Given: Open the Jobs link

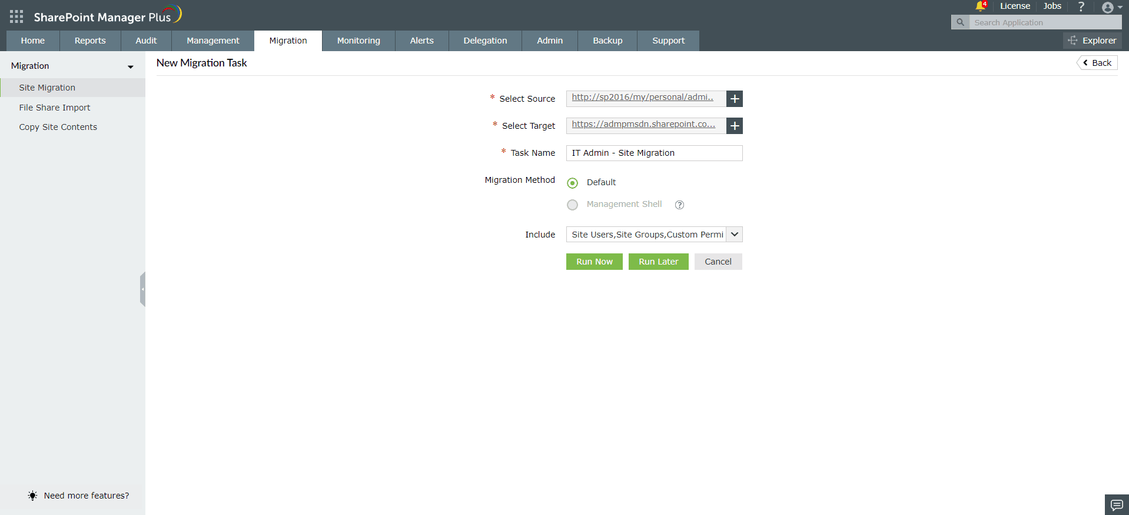Looking at the screenshot, I should point(1052,6).
